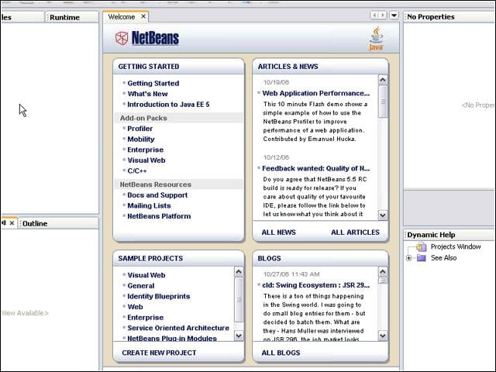Screen dimensions: 496x372
Task: Open the NetBeans Platform link
Action: (x=159, y=216)
